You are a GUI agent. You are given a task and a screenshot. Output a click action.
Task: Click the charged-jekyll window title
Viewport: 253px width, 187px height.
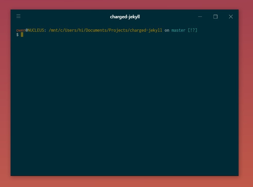click(x=125, y=17)
